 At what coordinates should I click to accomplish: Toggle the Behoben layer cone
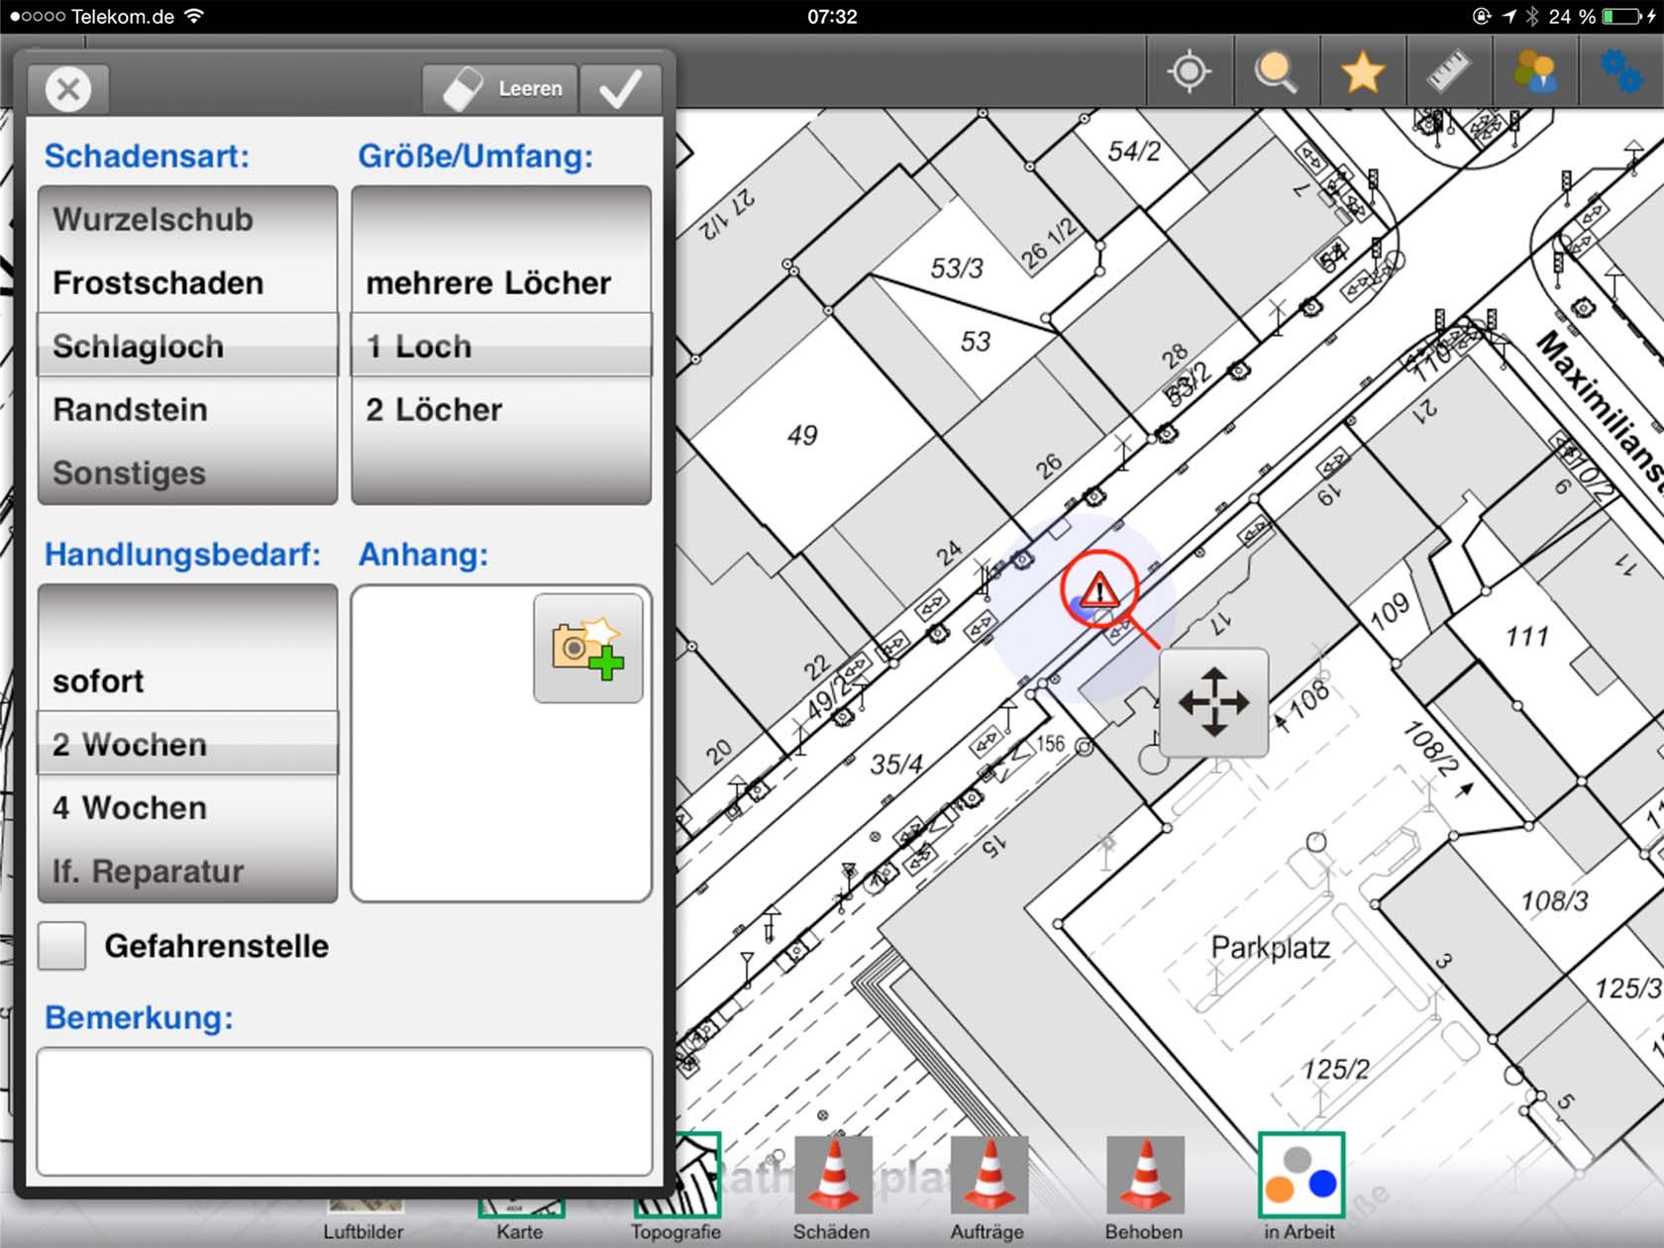(1145, 1177)
